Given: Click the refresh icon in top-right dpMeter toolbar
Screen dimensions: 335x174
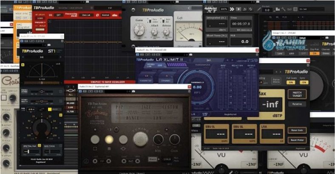Looking at the screenshot, I should click(250, 9).
